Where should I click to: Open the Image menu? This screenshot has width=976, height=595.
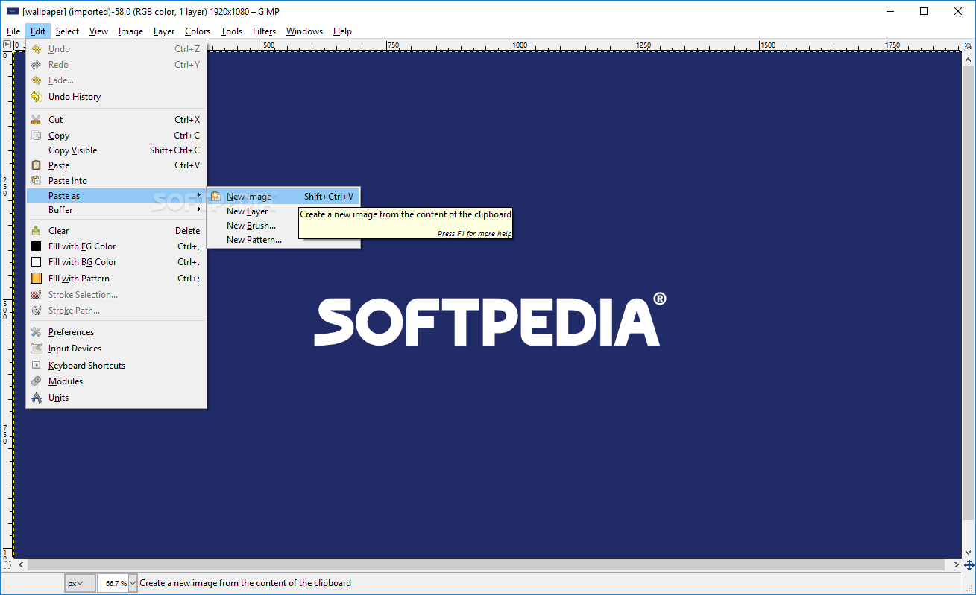point(130,31)
